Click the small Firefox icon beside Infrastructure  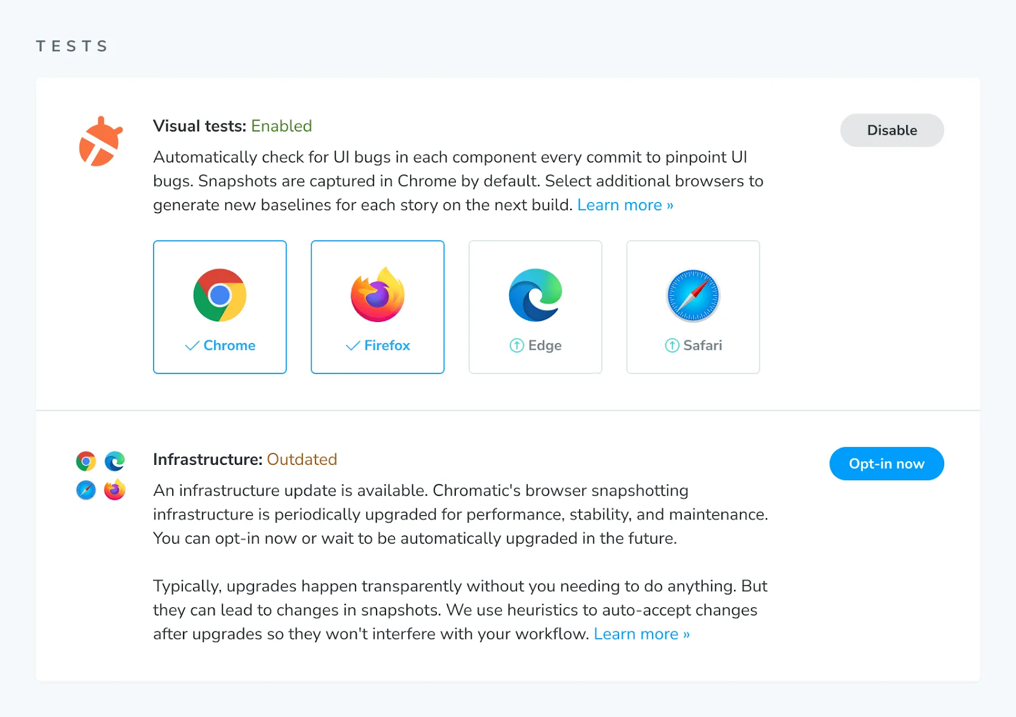click(x=115, y=490)
